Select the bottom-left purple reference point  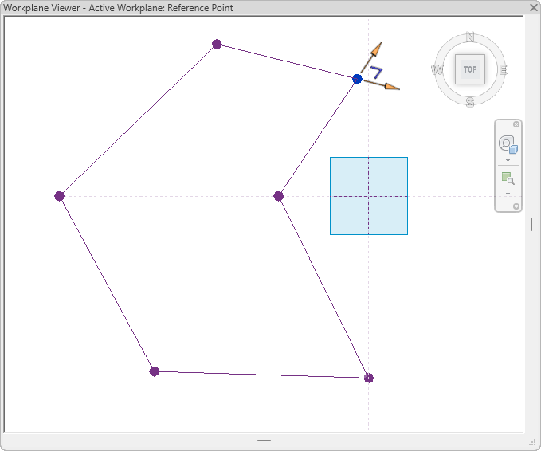pyautogui.click(x=155, y=371)
